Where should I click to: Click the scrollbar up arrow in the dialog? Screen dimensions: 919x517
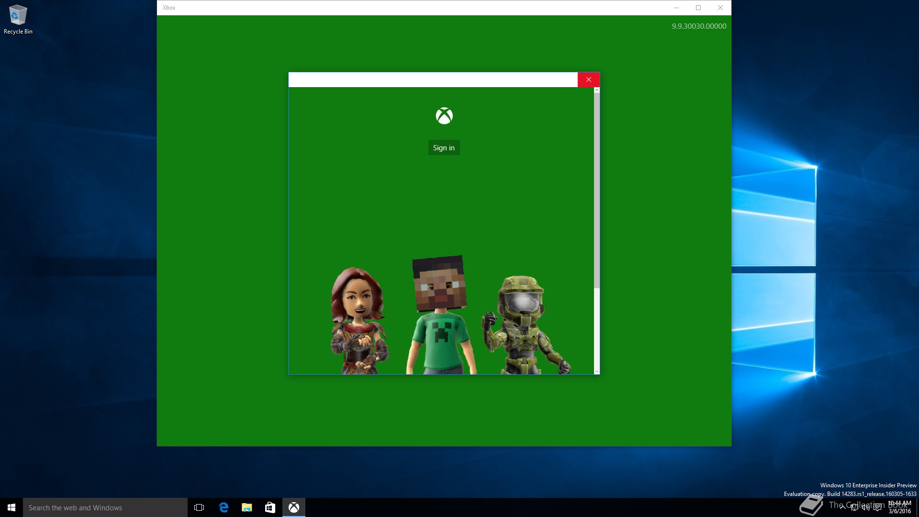point(596,90)
